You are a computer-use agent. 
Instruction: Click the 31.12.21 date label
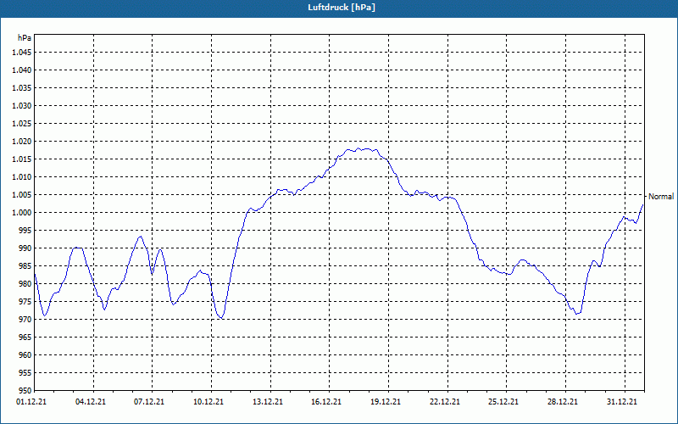coord(622,402)
